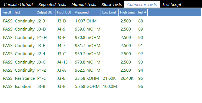Screen dimensions: 202x103
Task: Open the Repeated Tests tab
Action: click(x=52, y=5)
